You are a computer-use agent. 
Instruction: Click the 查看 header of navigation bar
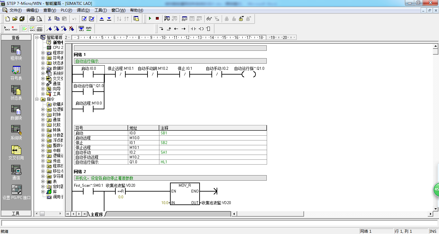point(16,38)
